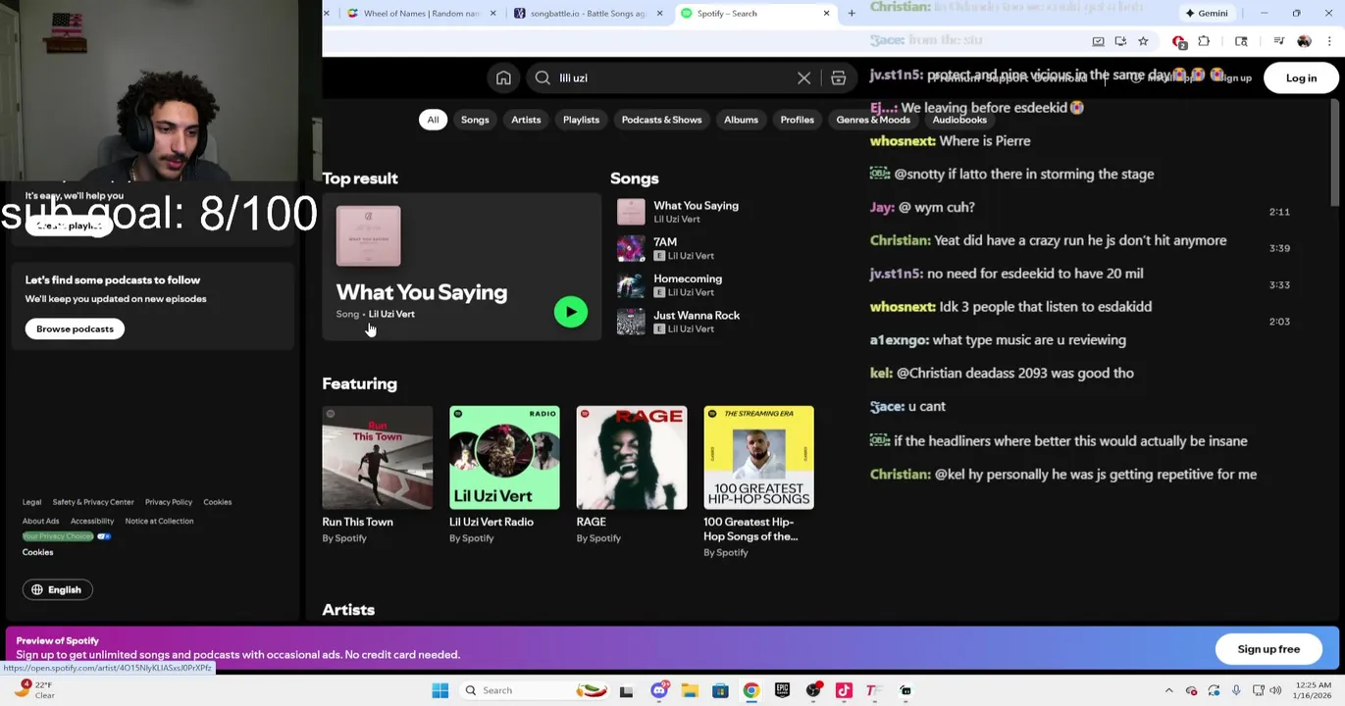Screen dimensions: 1345x706
Task: Go to the Spotify Home icon
Action: point(503,78)
